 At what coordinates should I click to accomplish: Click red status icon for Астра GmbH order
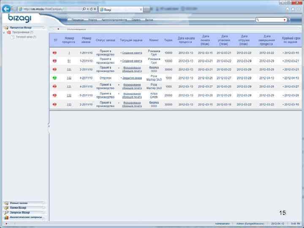click(54, 95)
